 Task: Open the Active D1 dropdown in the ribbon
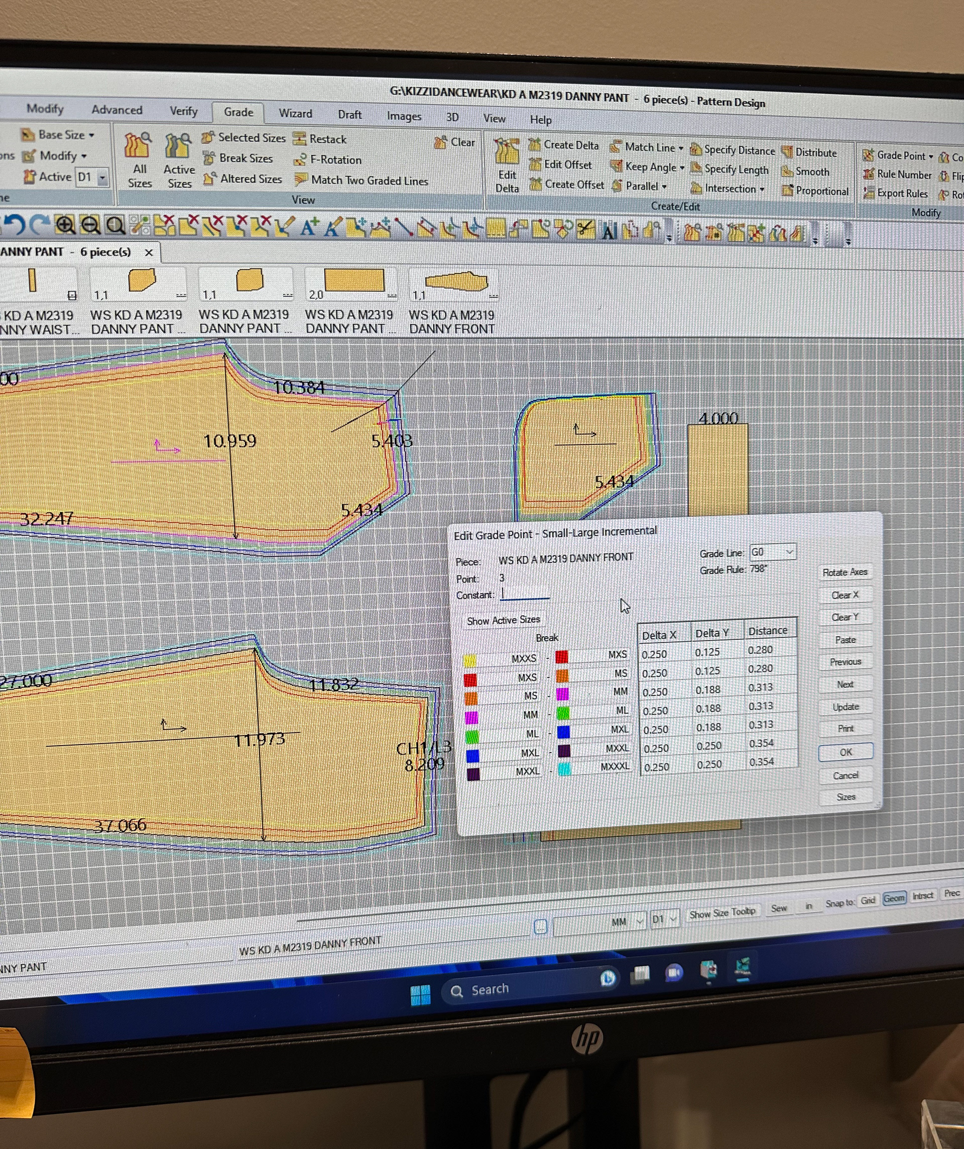tap(102, 177)
